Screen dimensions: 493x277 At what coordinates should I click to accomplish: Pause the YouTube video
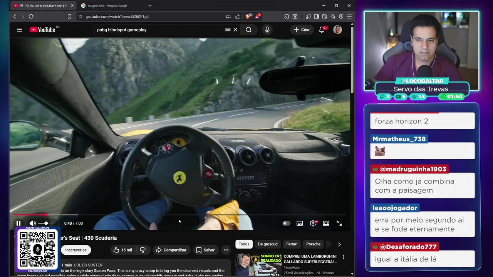coord(18,223)
